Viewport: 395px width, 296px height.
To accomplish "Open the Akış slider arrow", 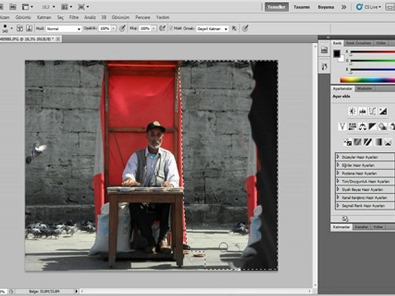I will [154, 28].
